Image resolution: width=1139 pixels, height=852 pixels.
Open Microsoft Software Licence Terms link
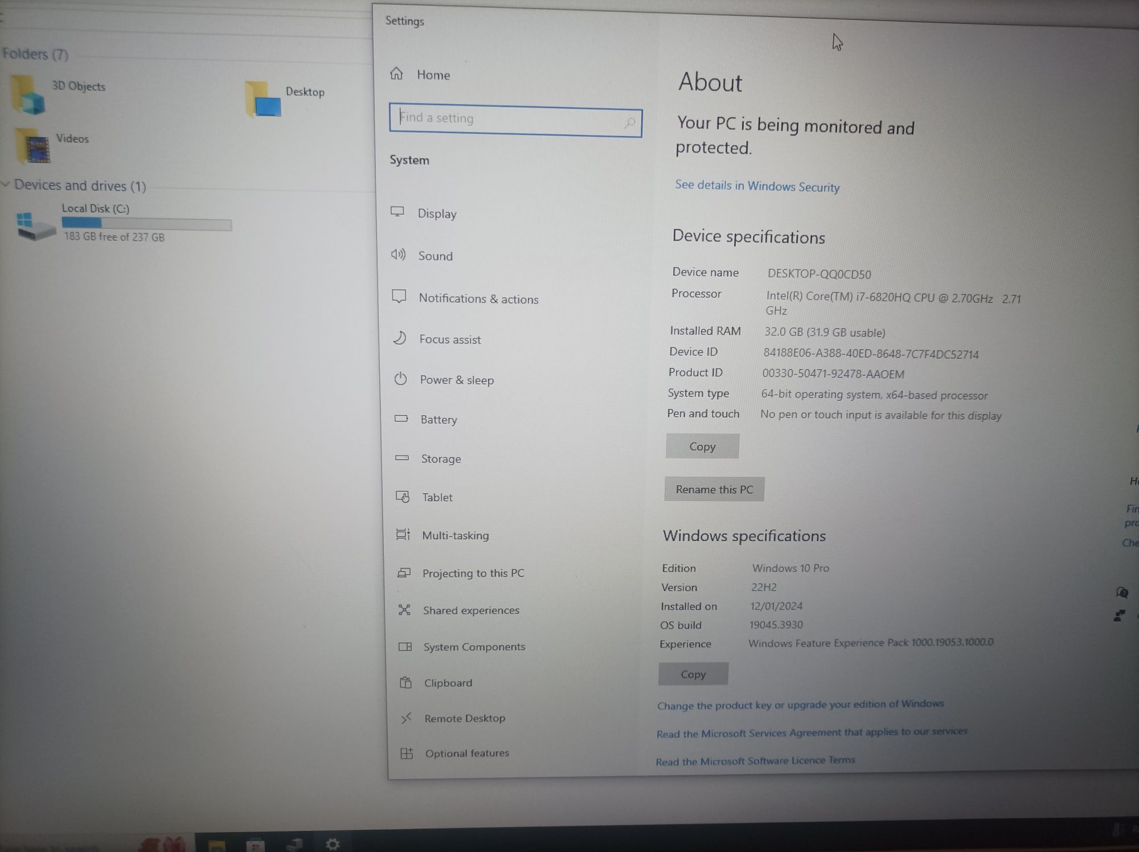pyautogui.click(x=755, y=761)
